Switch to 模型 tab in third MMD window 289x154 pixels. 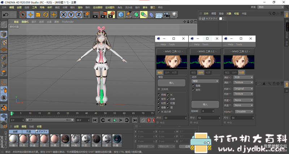[x=227, y=73]
